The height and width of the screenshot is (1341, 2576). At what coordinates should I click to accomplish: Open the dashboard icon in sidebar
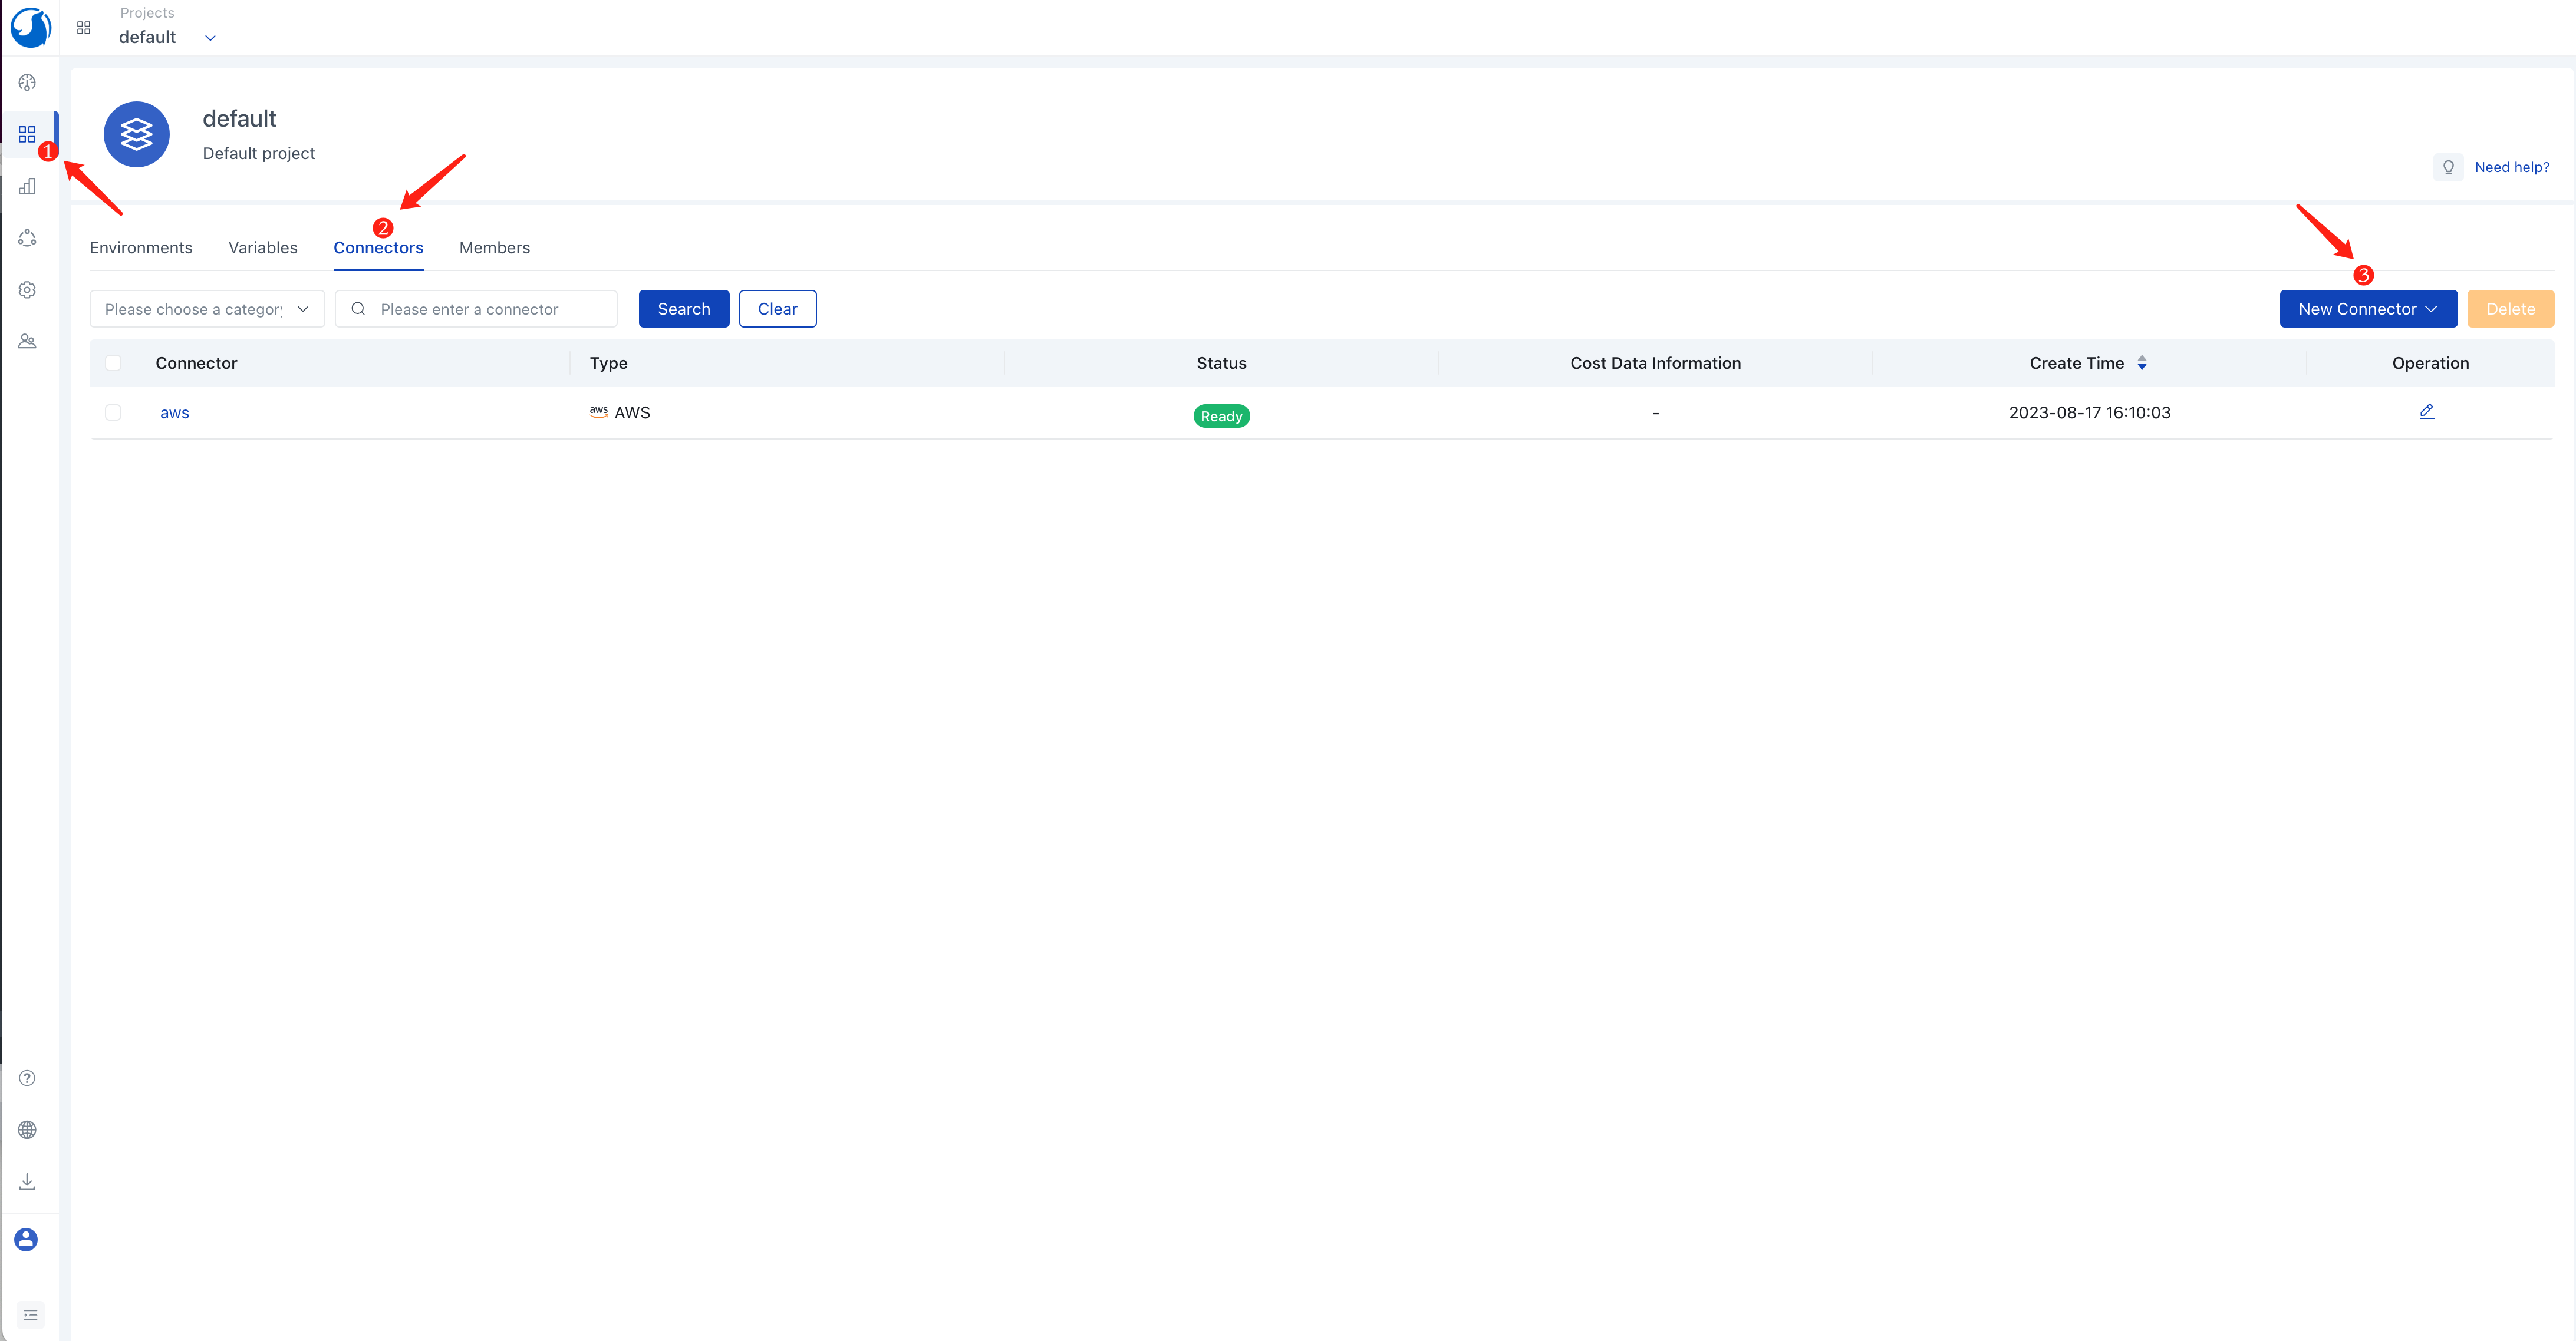tap(27, 83)
